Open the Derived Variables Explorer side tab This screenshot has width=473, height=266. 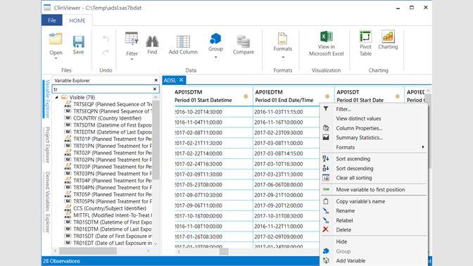(x=47, y=202)
